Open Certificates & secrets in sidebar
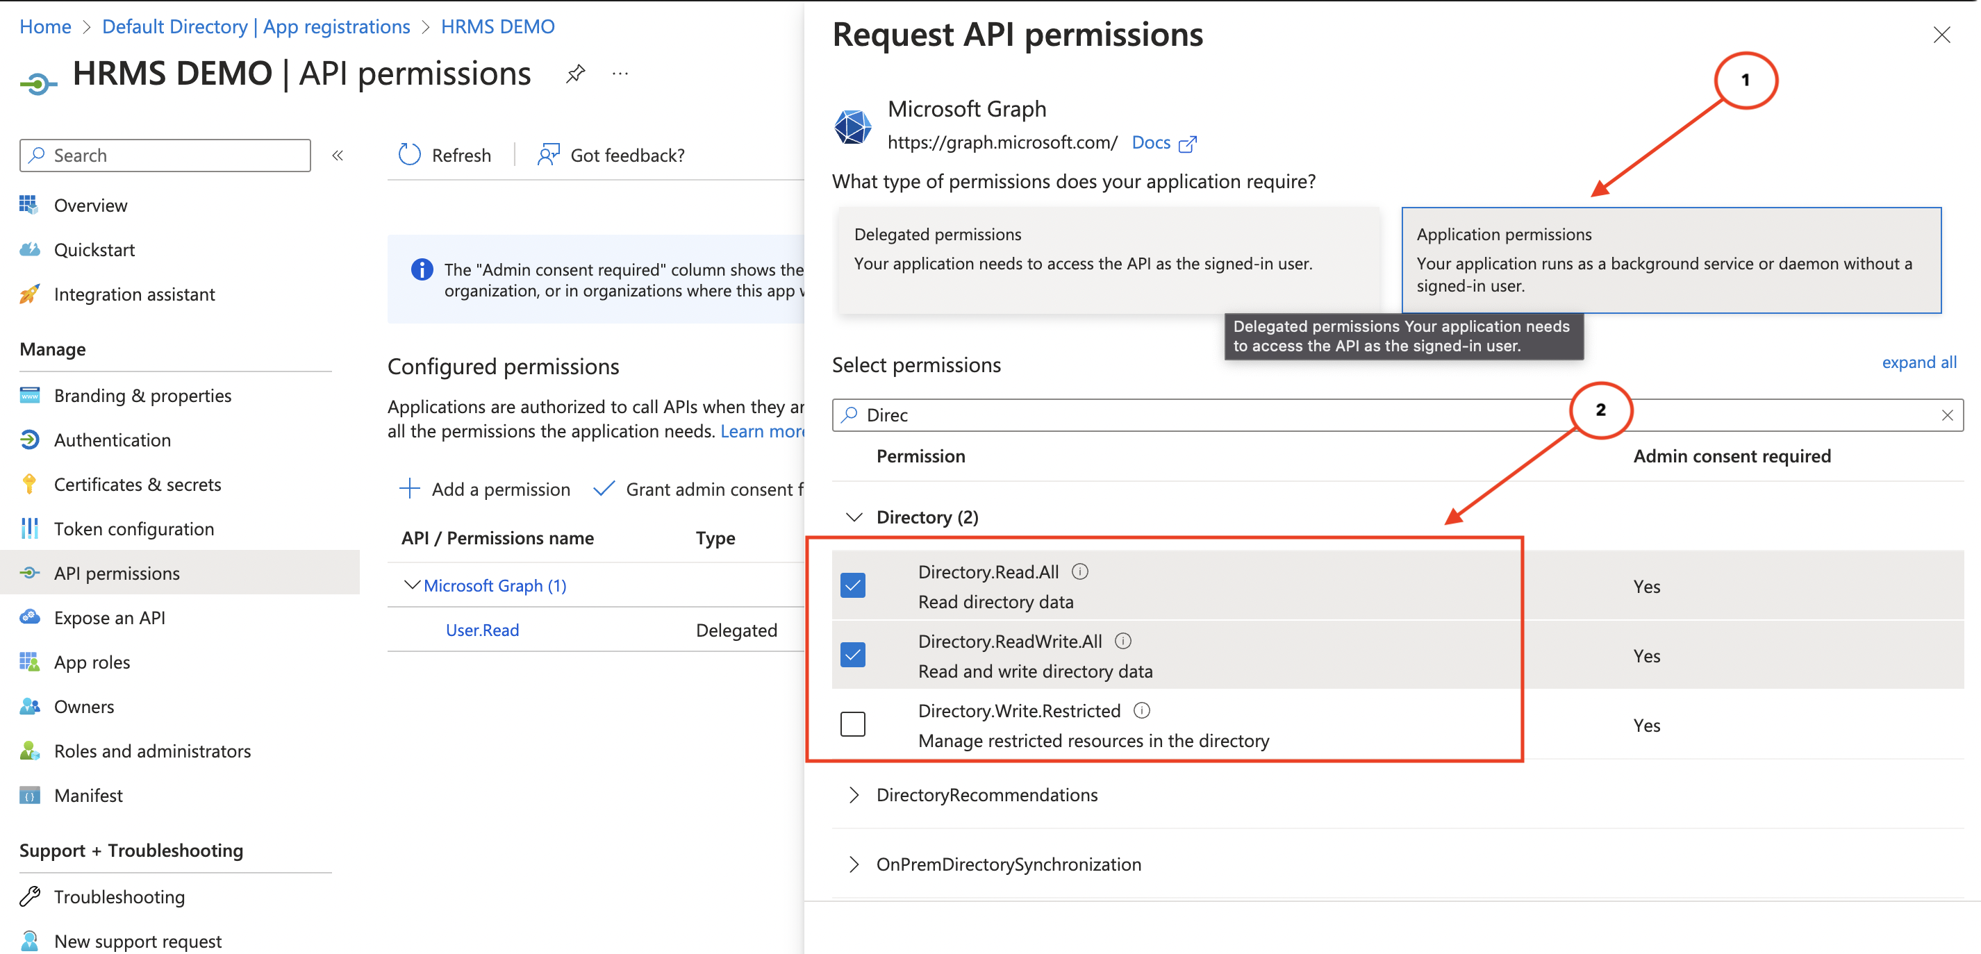This screenshot has width=1981, height=954. [137, 485]
